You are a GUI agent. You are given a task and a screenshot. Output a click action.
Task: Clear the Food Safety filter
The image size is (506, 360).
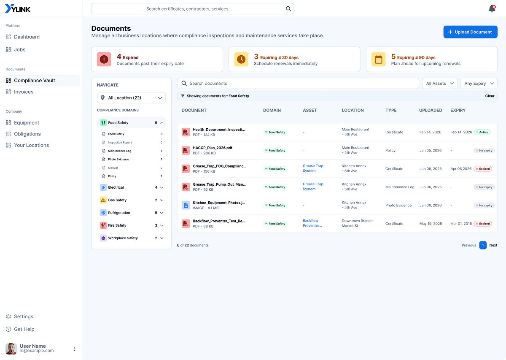tap(490, 96)
